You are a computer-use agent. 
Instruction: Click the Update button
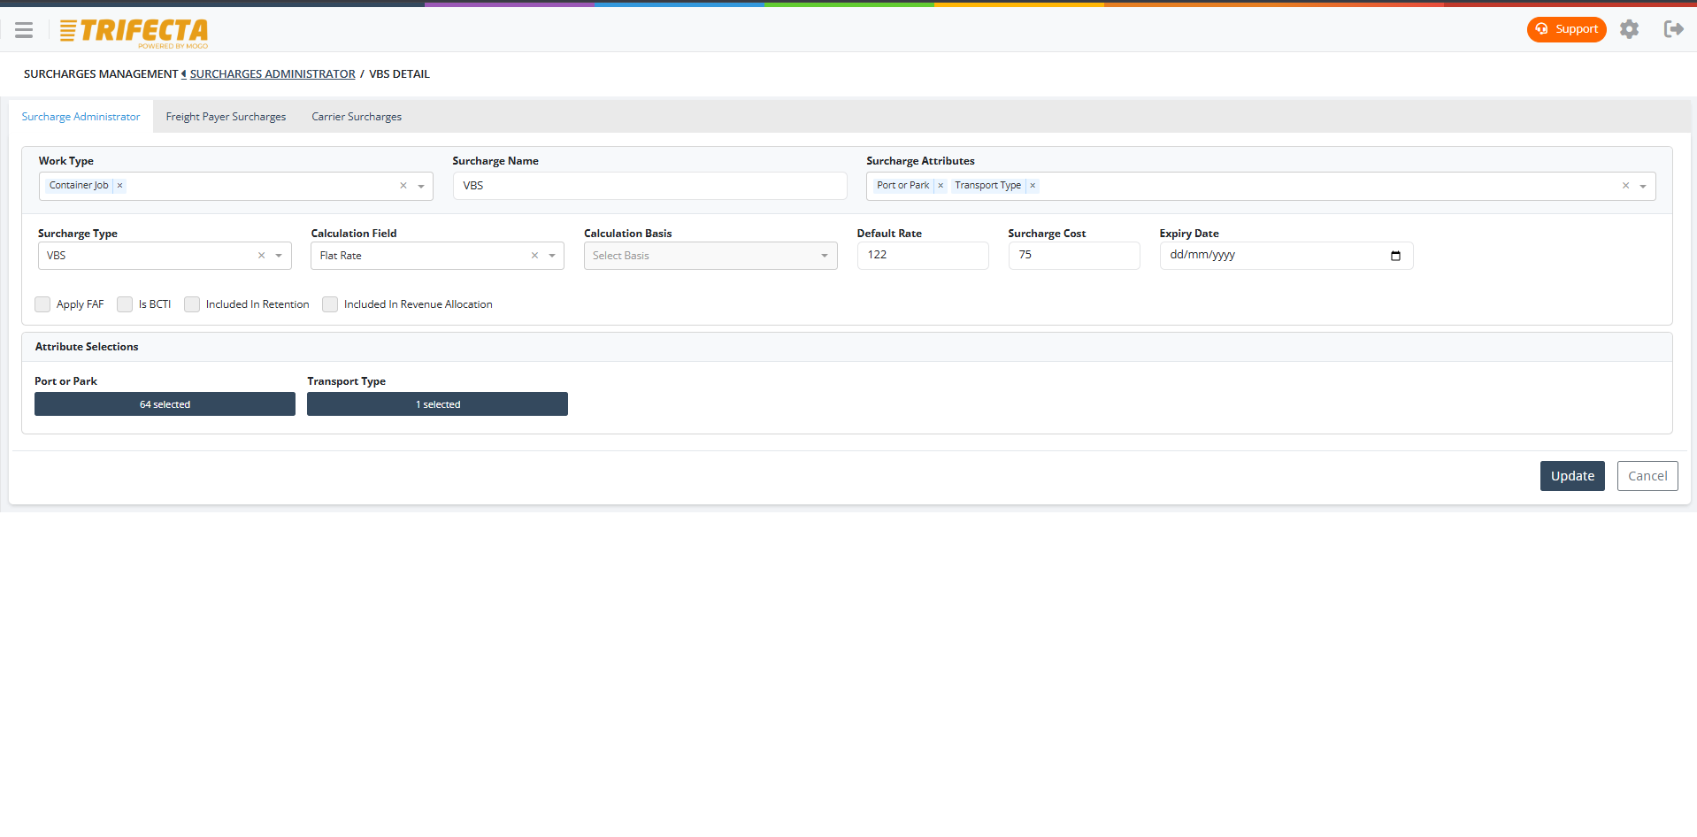(x=1572, y=476)
